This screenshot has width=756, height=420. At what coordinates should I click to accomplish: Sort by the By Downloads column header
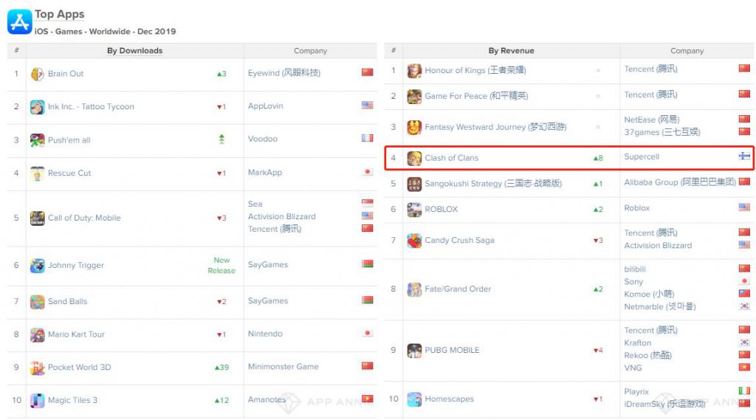[x=134, y=51]
